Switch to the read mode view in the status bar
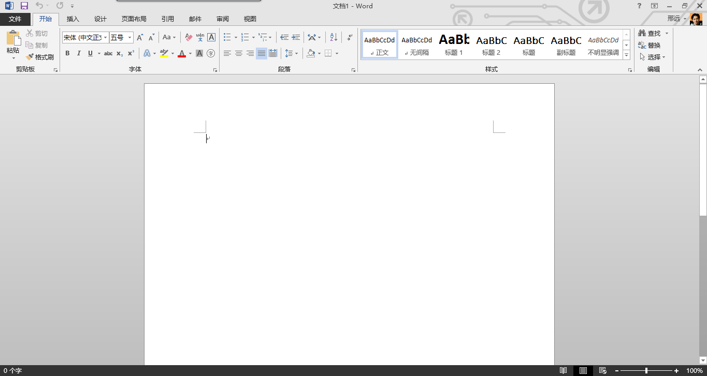This screenshot has height=376, width=707. coord(563,370)
